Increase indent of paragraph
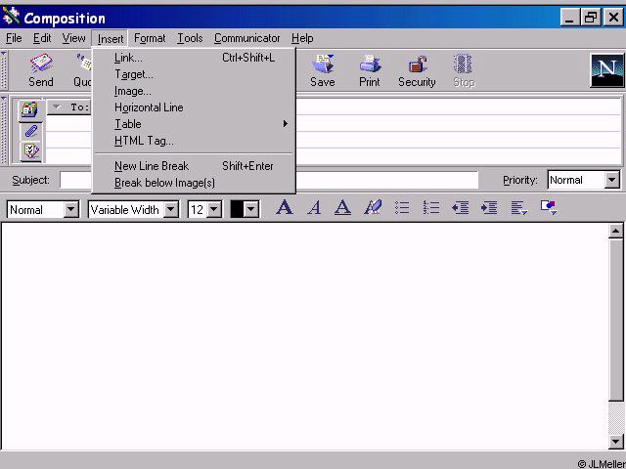This screenshot has width=626, height=469. tap(489, 208)
